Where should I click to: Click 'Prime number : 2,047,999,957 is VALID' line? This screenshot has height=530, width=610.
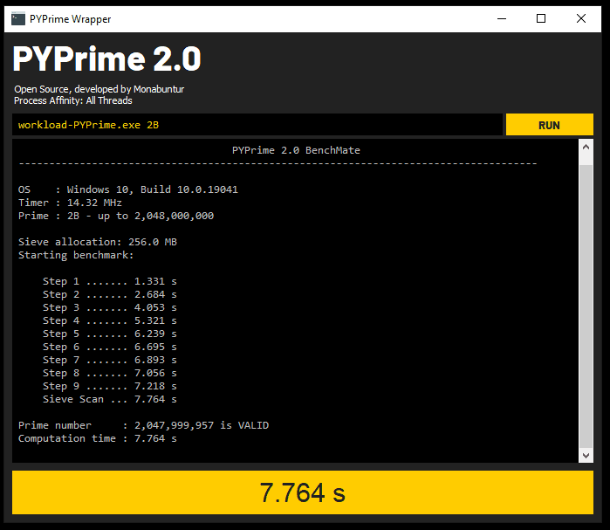143,425
